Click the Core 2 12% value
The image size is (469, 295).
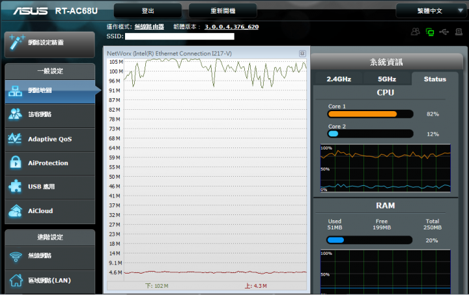tap(433, 135)
